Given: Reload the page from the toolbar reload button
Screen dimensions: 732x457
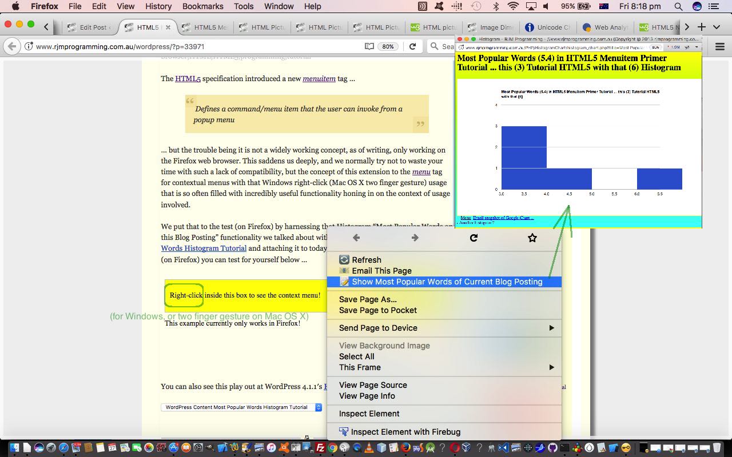Looking at the screenshot, I should [412, 46].
